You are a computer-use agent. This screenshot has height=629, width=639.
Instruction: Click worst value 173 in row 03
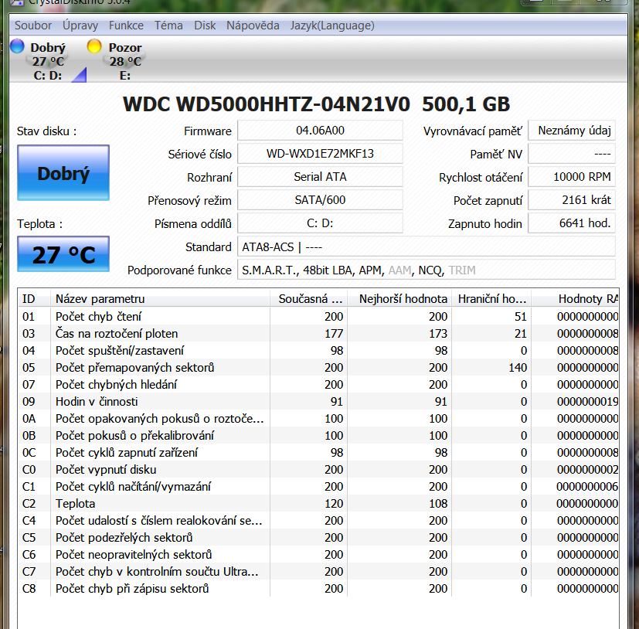tap(438, 334)
